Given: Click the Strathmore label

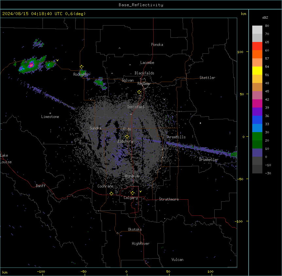Looking at the screenshot, I should (169, 199).
